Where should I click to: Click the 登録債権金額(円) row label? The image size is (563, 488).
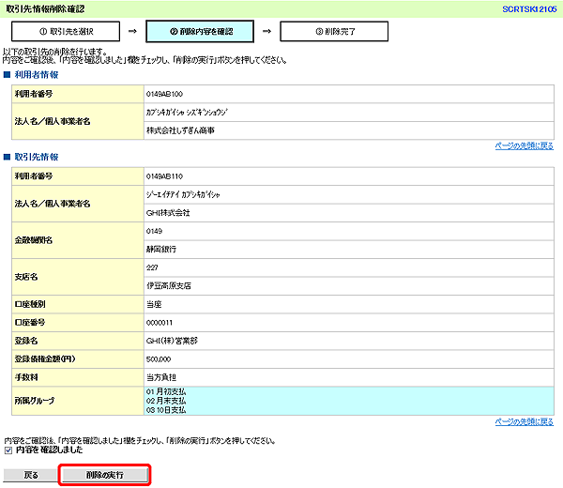pos(45,359)
